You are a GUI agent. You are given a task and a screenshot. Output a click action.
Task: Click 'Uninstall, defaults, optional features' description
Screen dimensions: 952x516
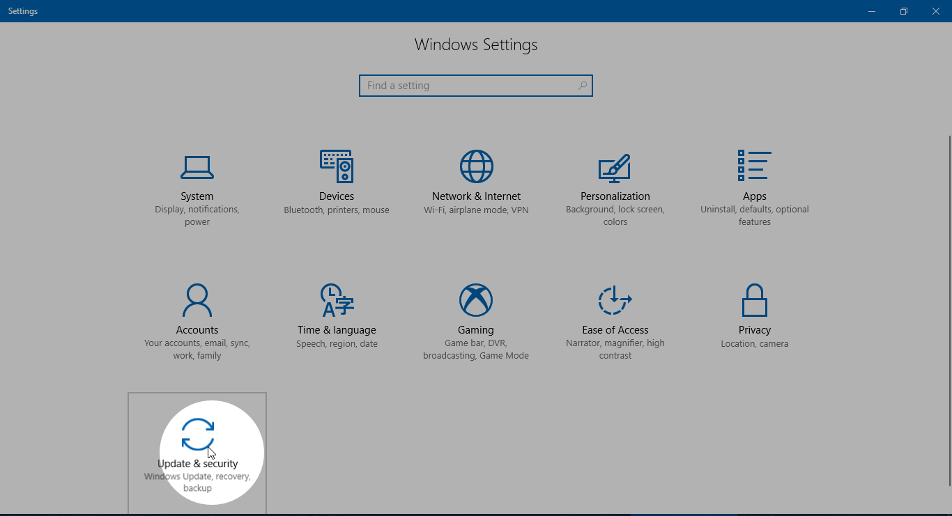[x=755, y=216]
